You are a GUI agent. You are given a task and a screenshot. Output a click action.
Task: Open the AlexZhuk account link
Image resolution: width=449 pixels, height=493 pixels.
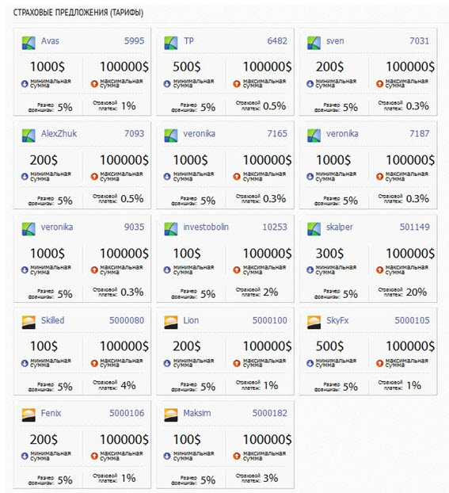(x=59, y=133)
